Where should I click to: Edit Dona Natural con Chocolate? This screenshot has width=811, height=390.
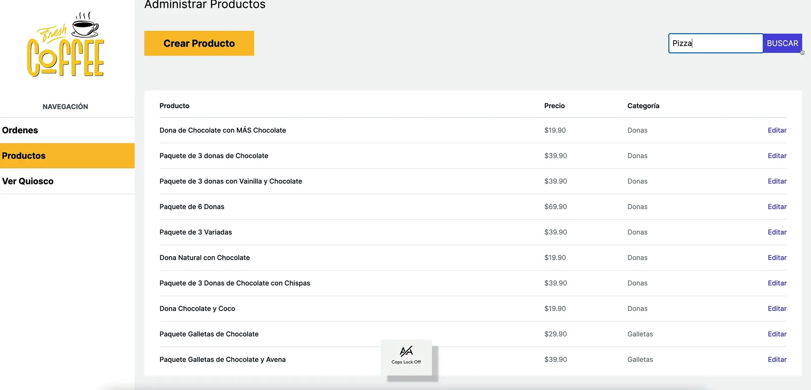tap(776, 258)
